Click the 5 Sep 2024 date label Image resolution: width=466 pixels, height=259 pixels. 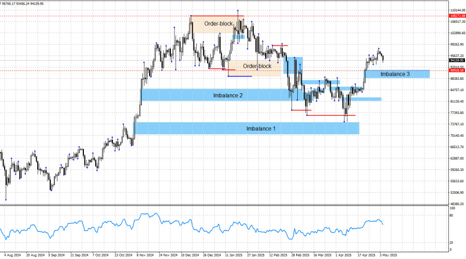[x=56, y=255]
